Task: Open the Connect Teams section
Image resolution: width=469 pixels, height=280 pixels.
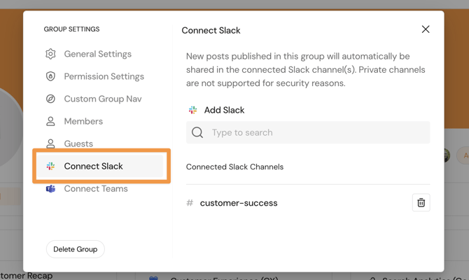Action: pyautogui.click(x=96, y=188)
